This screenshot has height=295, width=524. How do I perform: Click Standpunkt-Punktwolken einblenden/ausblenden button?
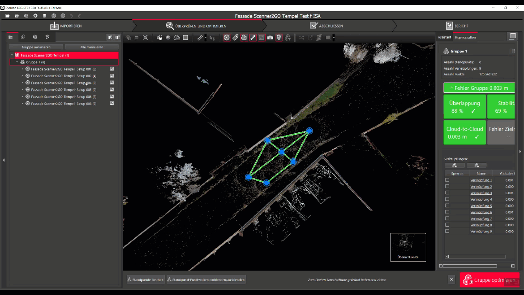pyautogui.click(x=206, y=280)
